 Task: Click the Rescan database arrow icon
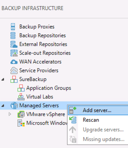pos(73,120)
